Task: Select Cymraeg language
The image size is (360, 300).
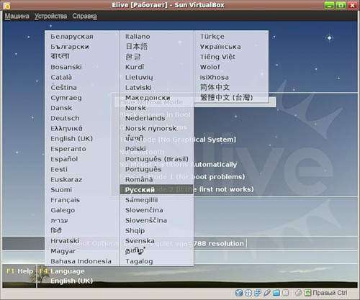Action: (66, 98)
